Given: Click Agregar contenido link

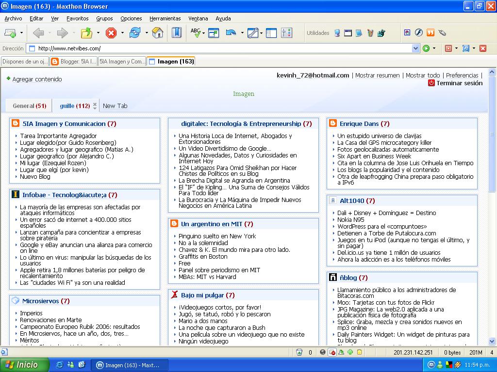Looking at the screenshot, I should click(x=37, y=79).
